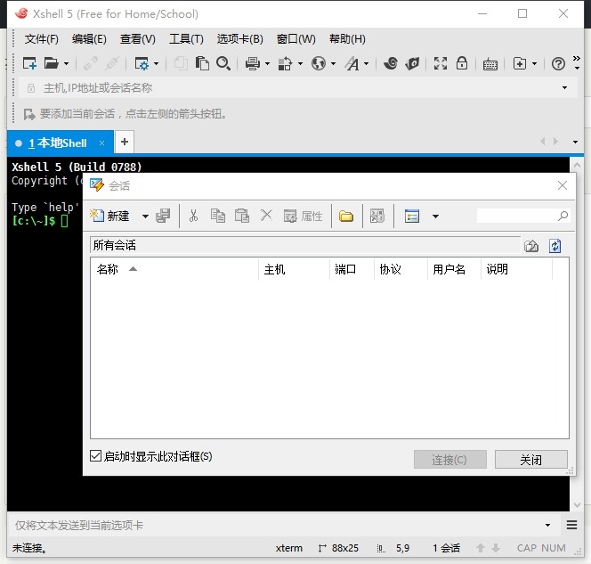This screenshot has height=564, width=591.
Task: Launch Xagent icon next to swirl icon
Action: [412, 63]
